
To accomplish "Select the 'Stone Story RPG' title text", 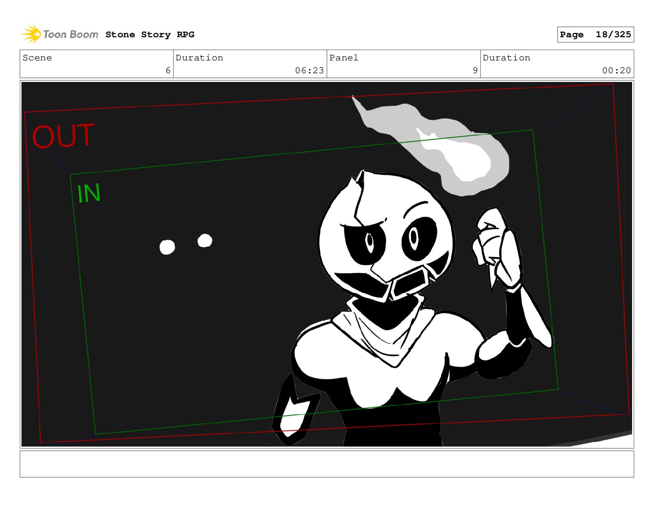I will tap(150, 34).
